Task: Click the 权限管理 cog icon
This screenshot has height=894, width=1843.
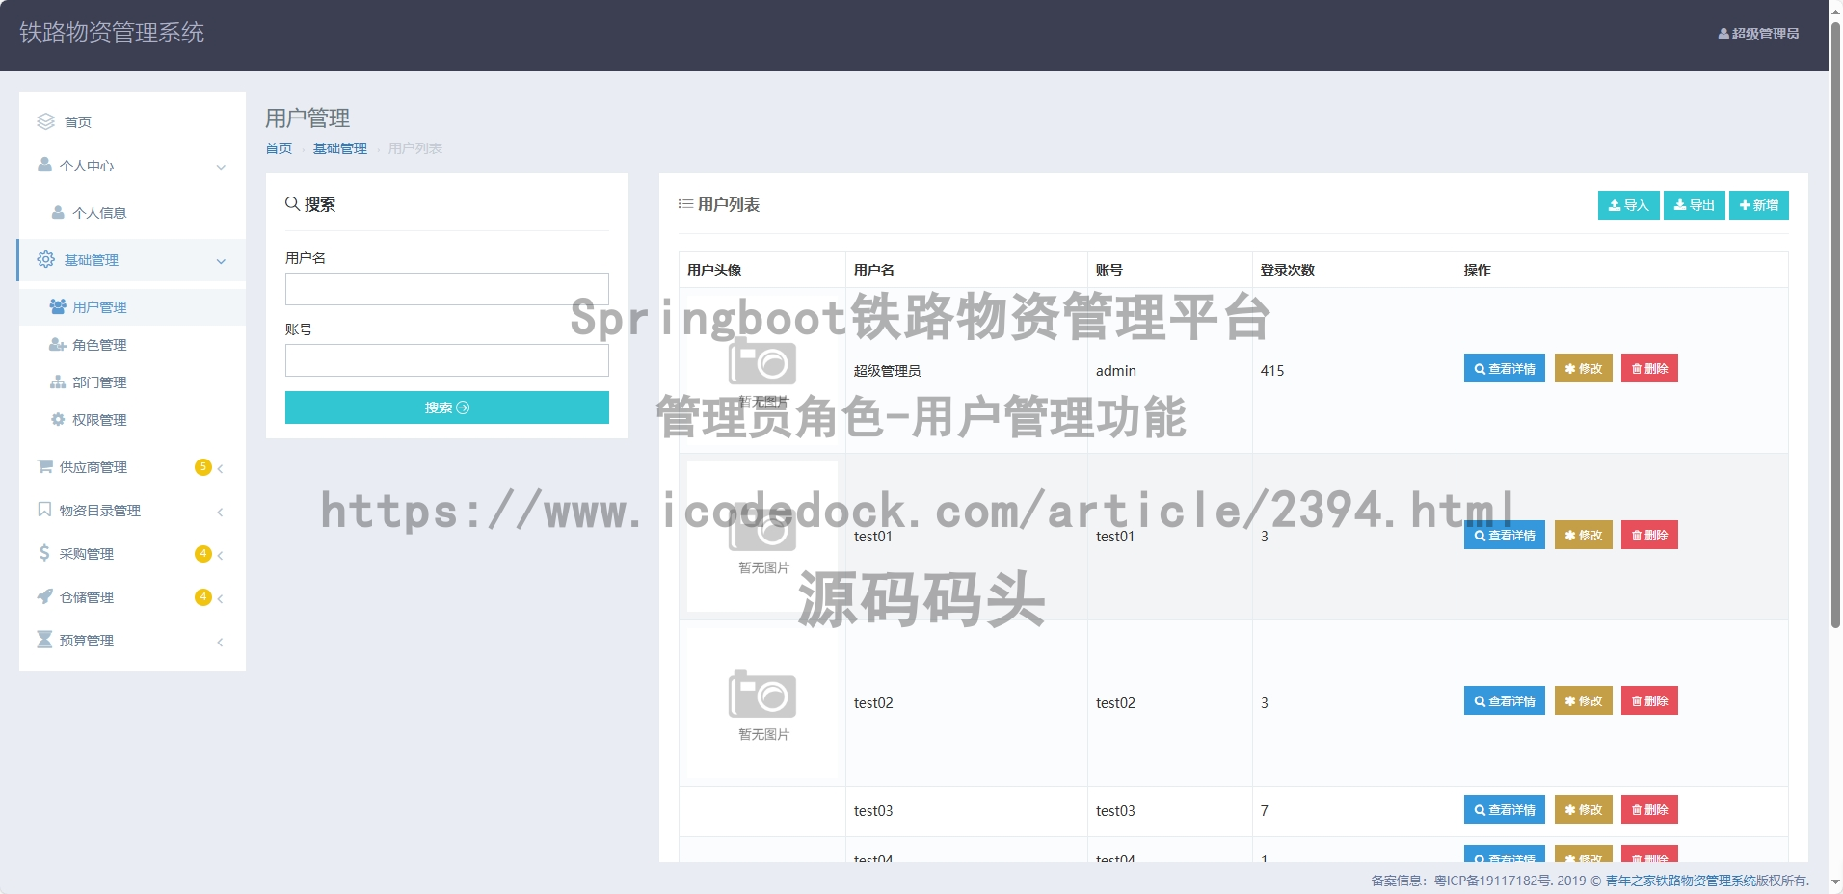Action: (58, 419)
